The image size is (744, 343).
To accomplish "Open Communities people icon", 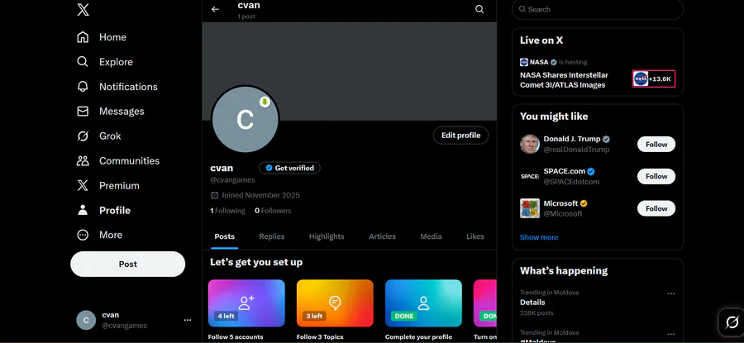I will (x=83, y=161).
